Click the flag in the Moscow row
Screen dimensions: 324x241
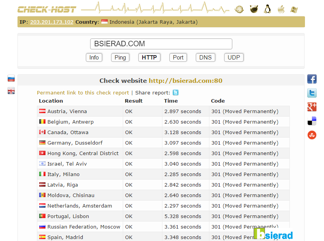(42, 227)
